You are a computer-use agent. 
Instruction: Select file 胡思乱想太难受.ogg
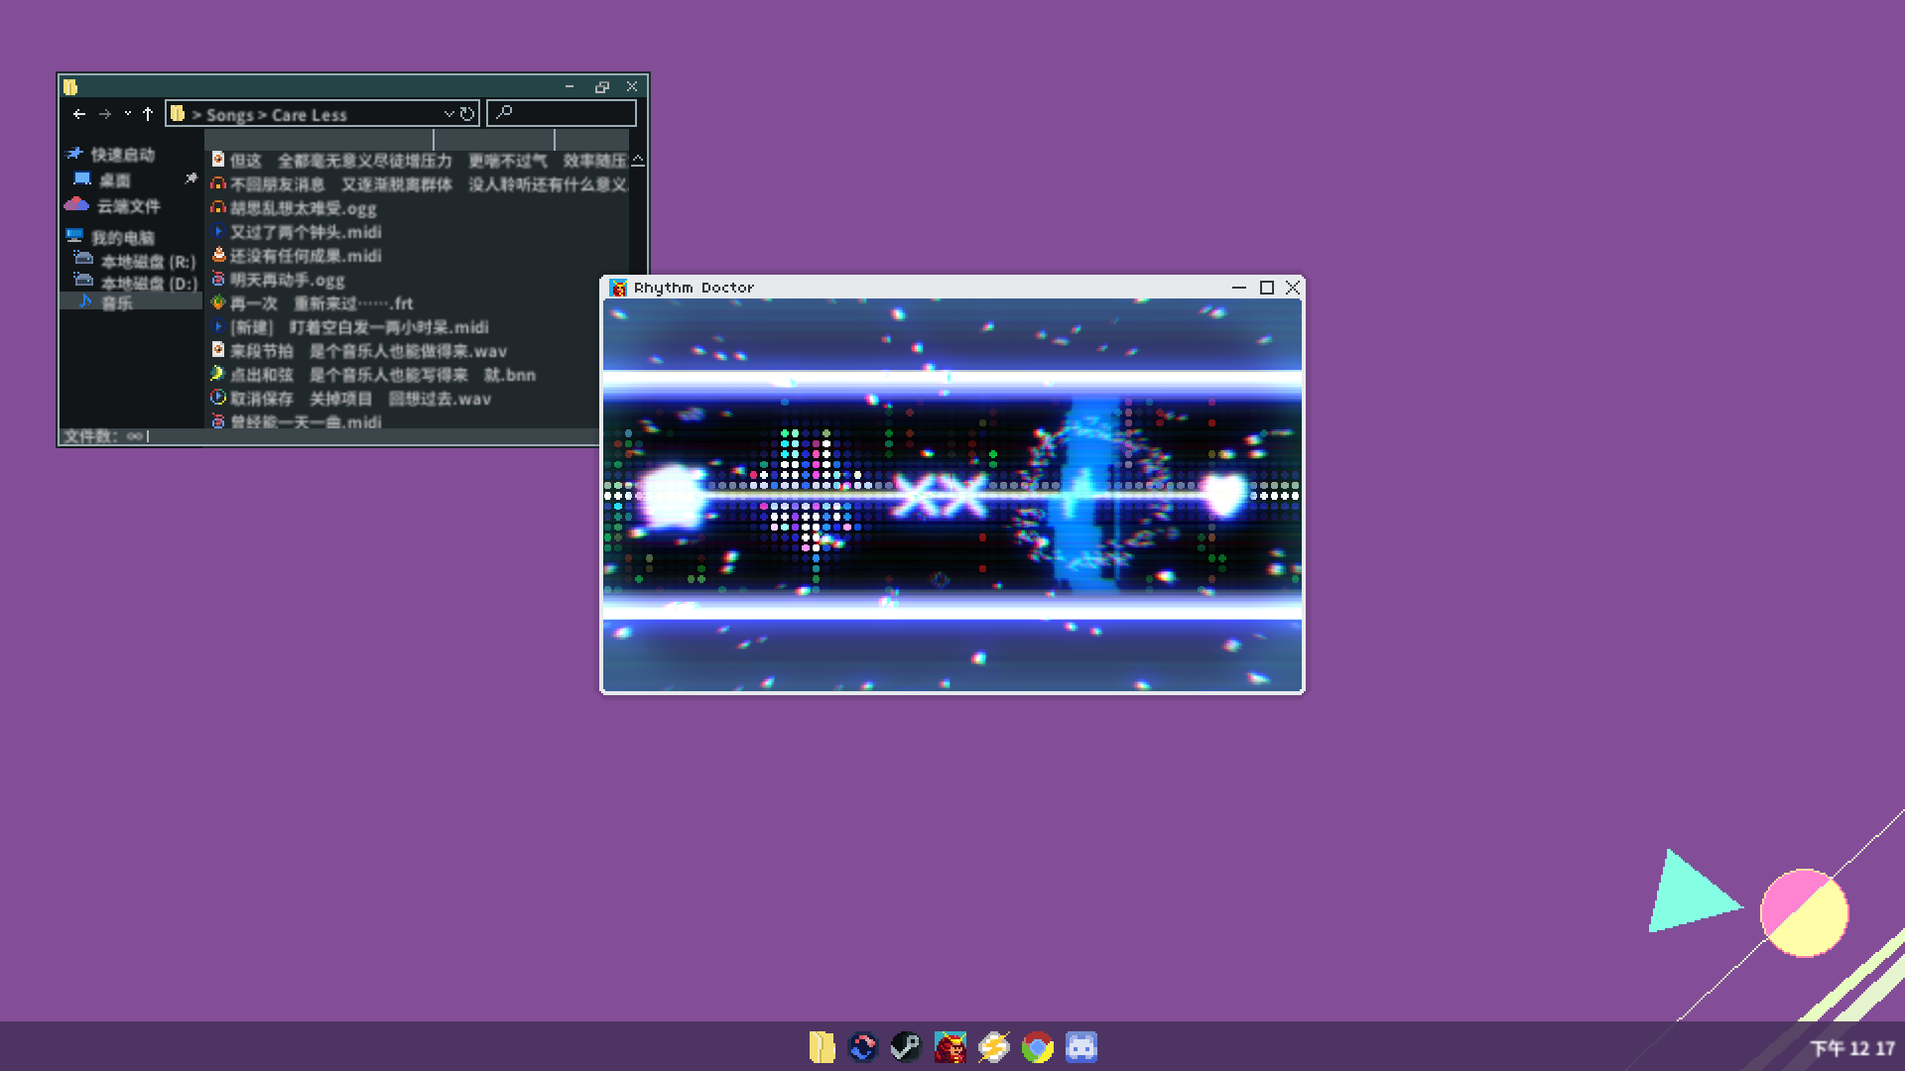(303, 208)
